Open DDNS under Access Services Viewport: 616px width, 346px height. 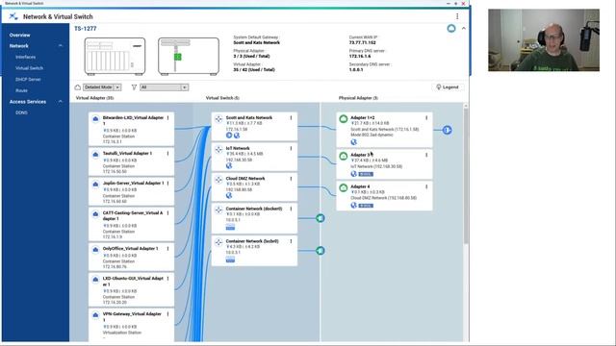tap(21, 112)
